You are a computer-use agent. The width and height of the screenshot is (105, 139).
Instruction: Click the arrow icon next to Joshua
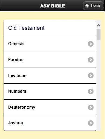[x=91, y=123]
